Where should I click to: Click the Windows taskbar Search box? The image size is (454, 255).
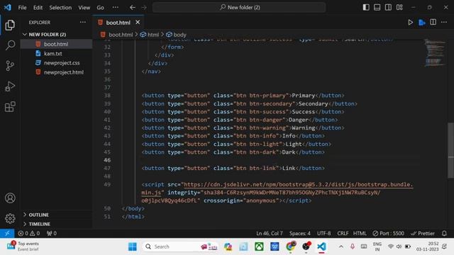[181, 246]
